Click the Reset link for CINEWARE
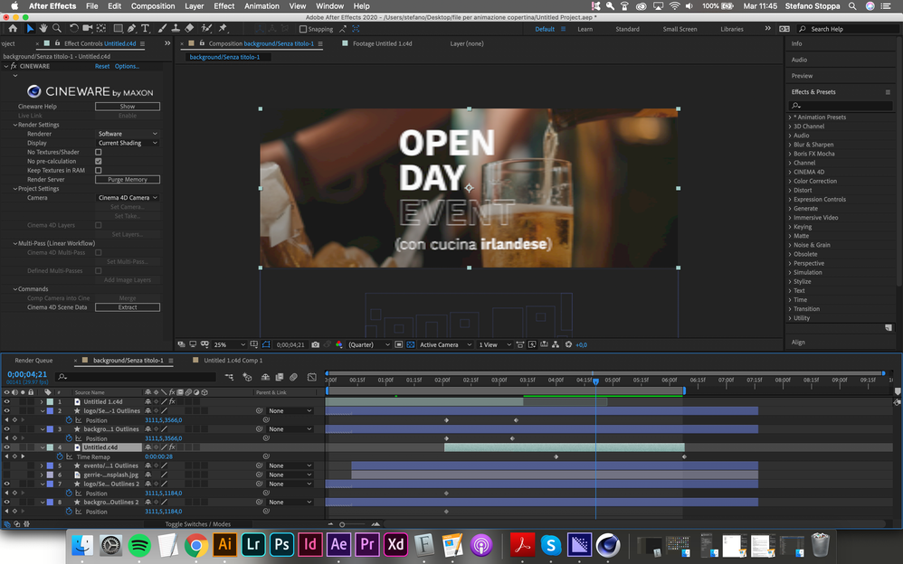Screen dimensions: 903x564 (x=102, y=66)
